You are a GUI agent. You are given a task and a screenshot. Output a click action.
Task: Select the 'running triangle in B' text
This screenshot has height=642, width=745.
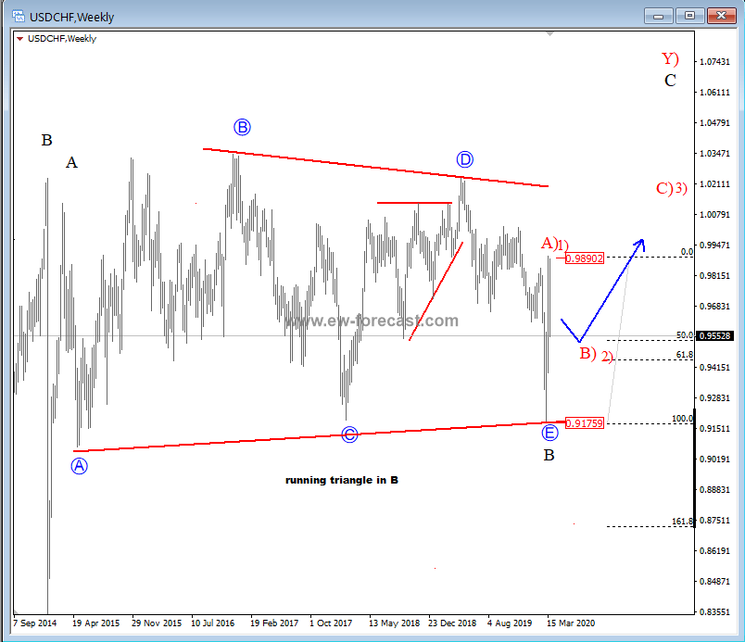[x=341, y=480]
